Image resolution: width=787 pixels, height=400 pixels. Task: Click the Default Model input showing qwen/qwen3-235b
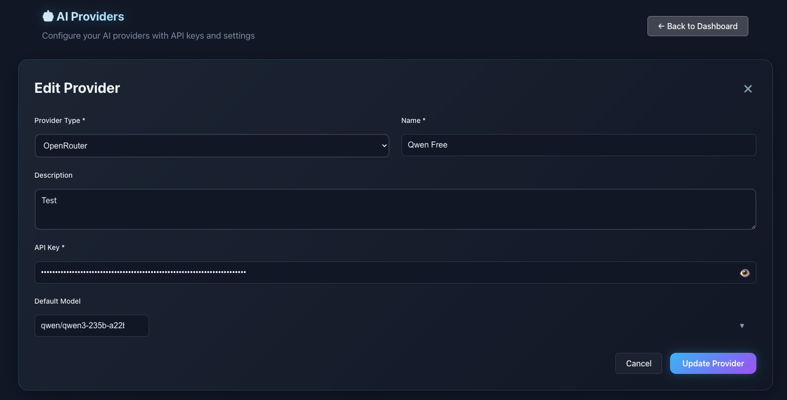91,326
